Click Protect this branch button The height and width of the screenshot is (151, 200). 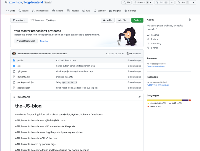[x=26, y=41]
